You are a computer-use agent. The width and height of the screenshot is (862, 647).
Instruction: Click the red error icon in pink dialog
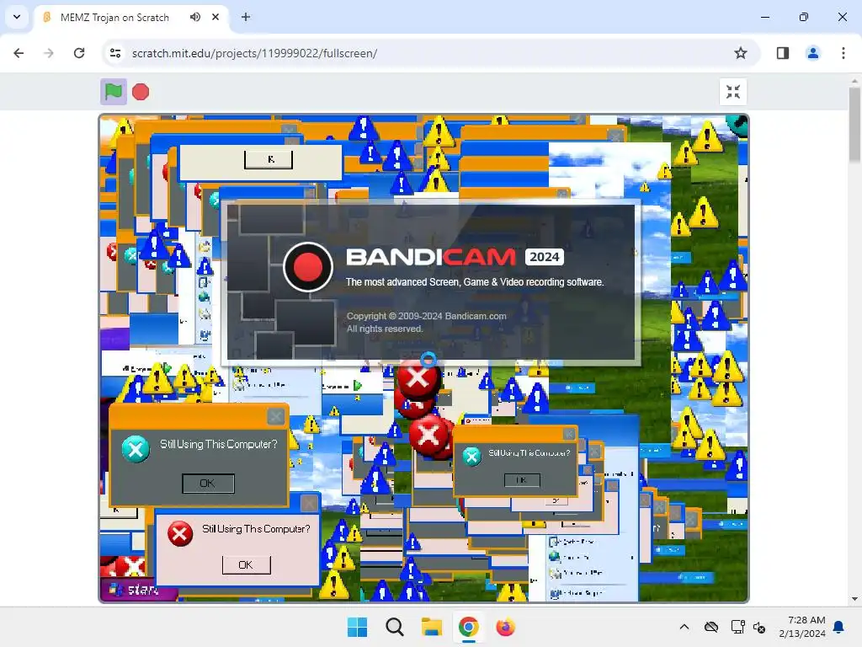click(180, 533)
